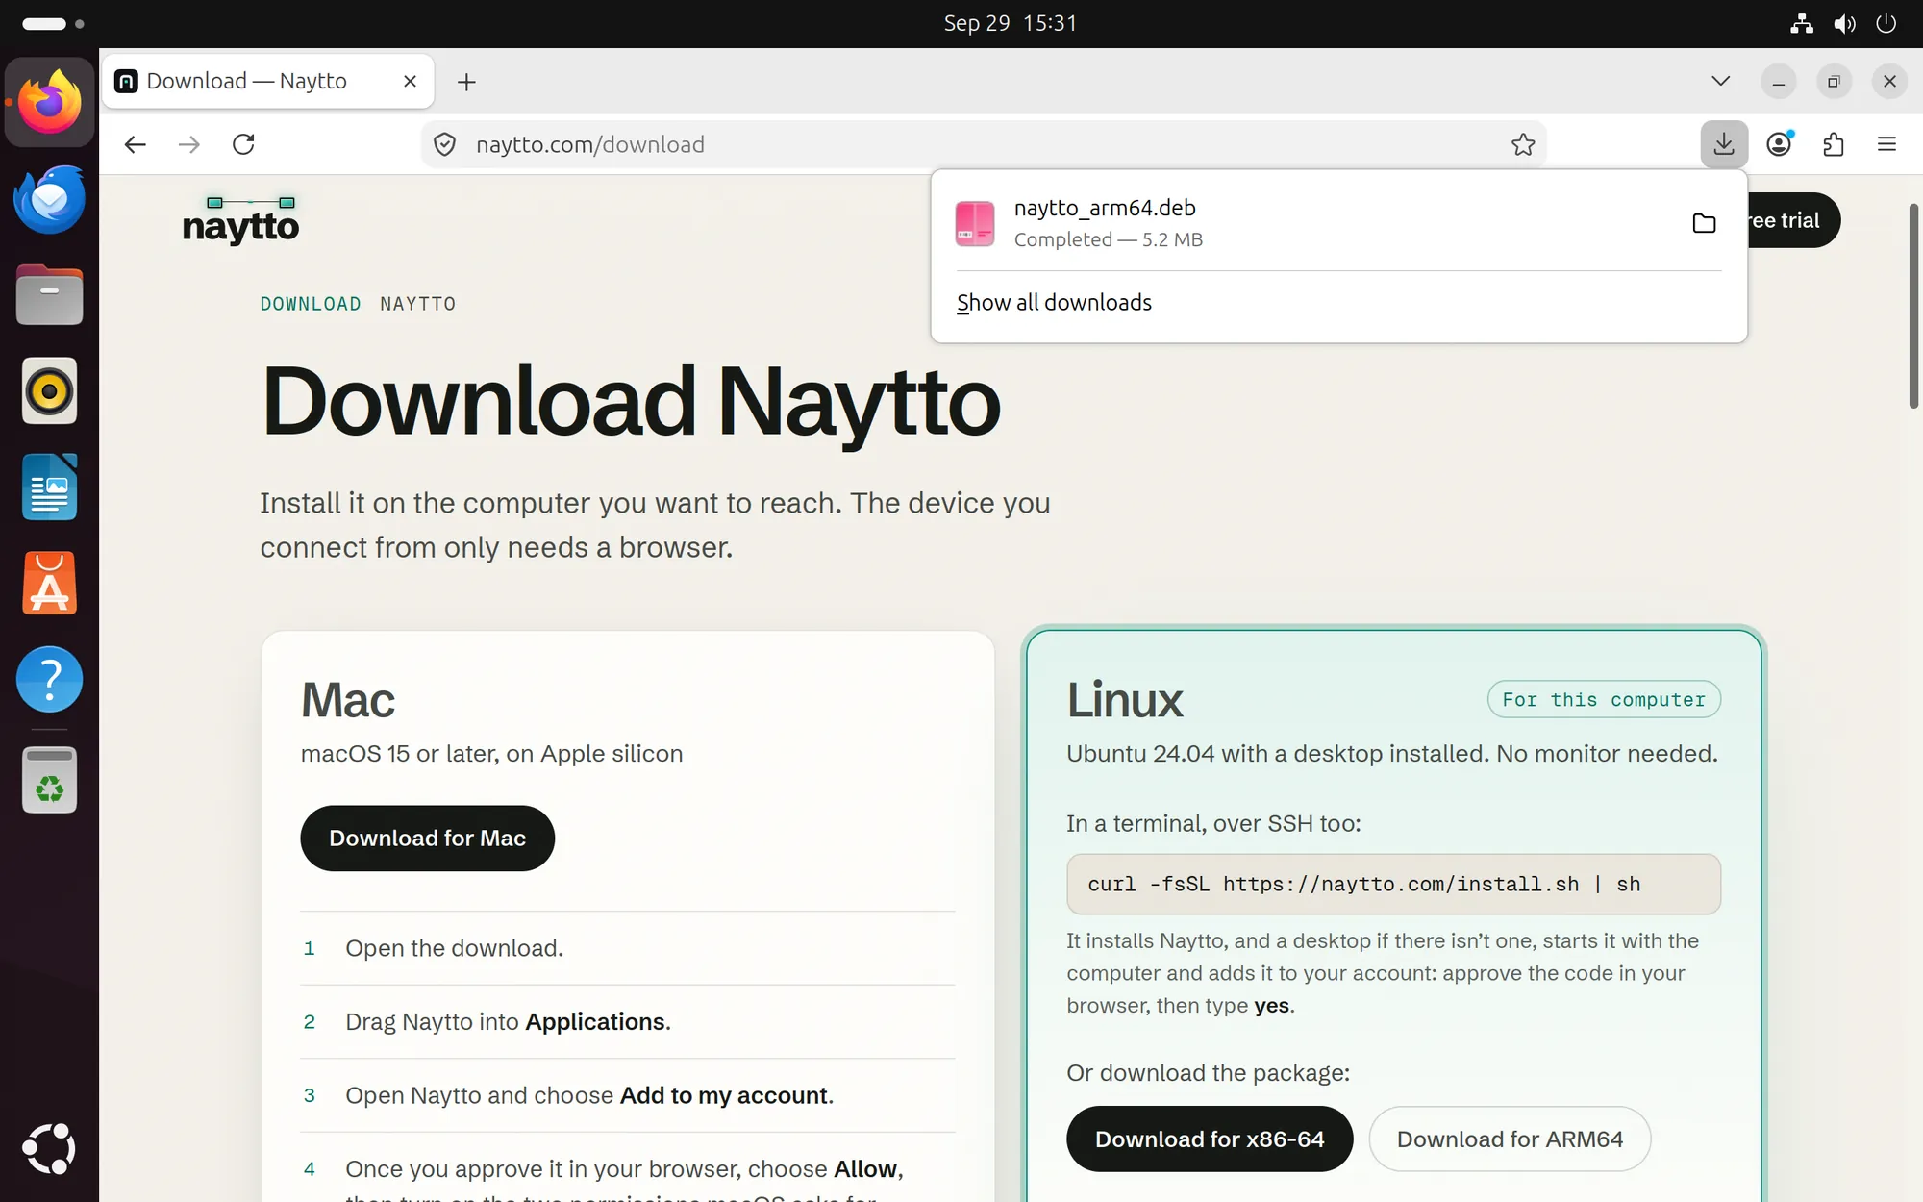The width and height of the screenshot is (1923, 1202).
Task: Click the pink naytto_arm64.deb file icon
Action: click(x=975, y=223)
